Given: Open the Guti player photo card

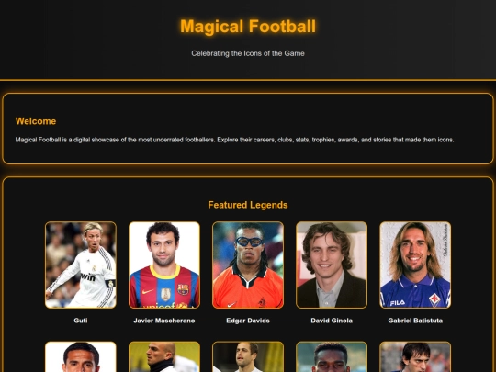Looking at the screenshot, I should point(81,265).
